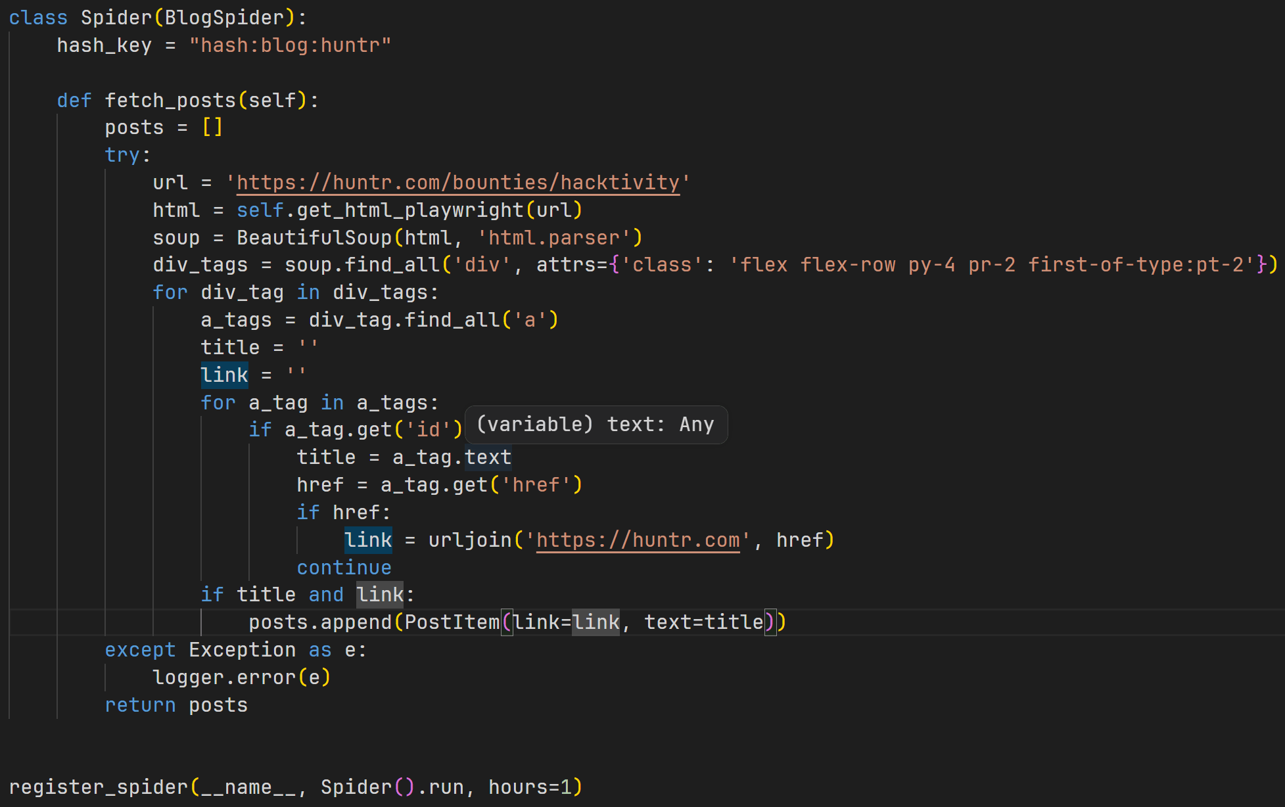
Task: Click the huntr hacktivity URL link
Action: tap(457, 183)
